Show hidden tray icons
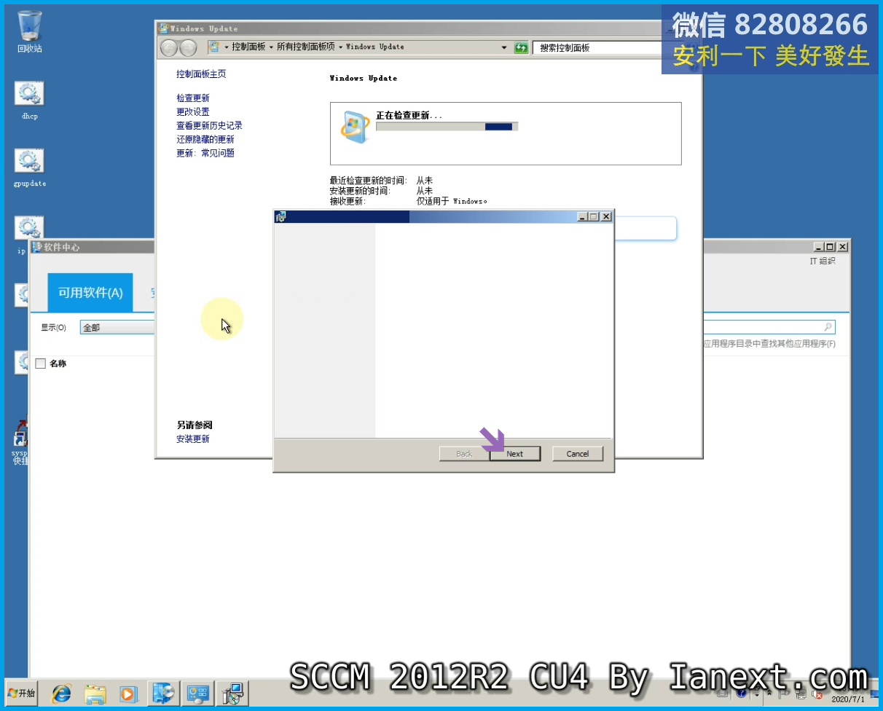Viewport: 883px width, 711px height. click(769, 693)
